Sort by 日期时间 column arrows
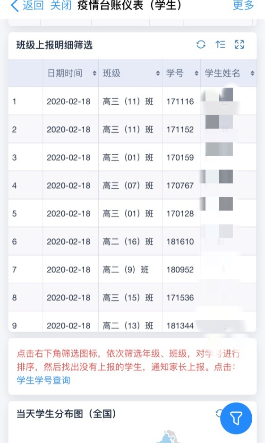Viewport: 265px width, 443px height. pyautogui.click(x=94, y=73)
